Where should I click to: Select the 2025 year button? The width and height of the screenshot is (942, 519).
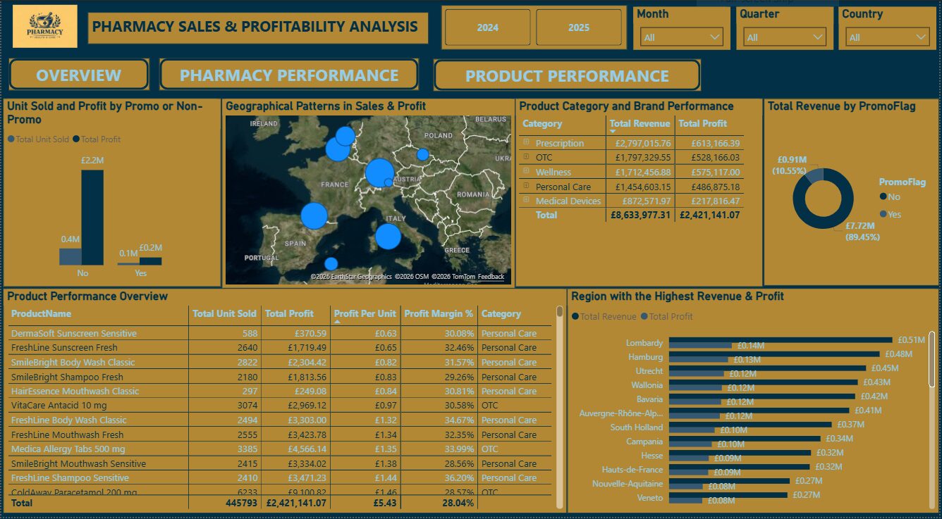point(579,27)
